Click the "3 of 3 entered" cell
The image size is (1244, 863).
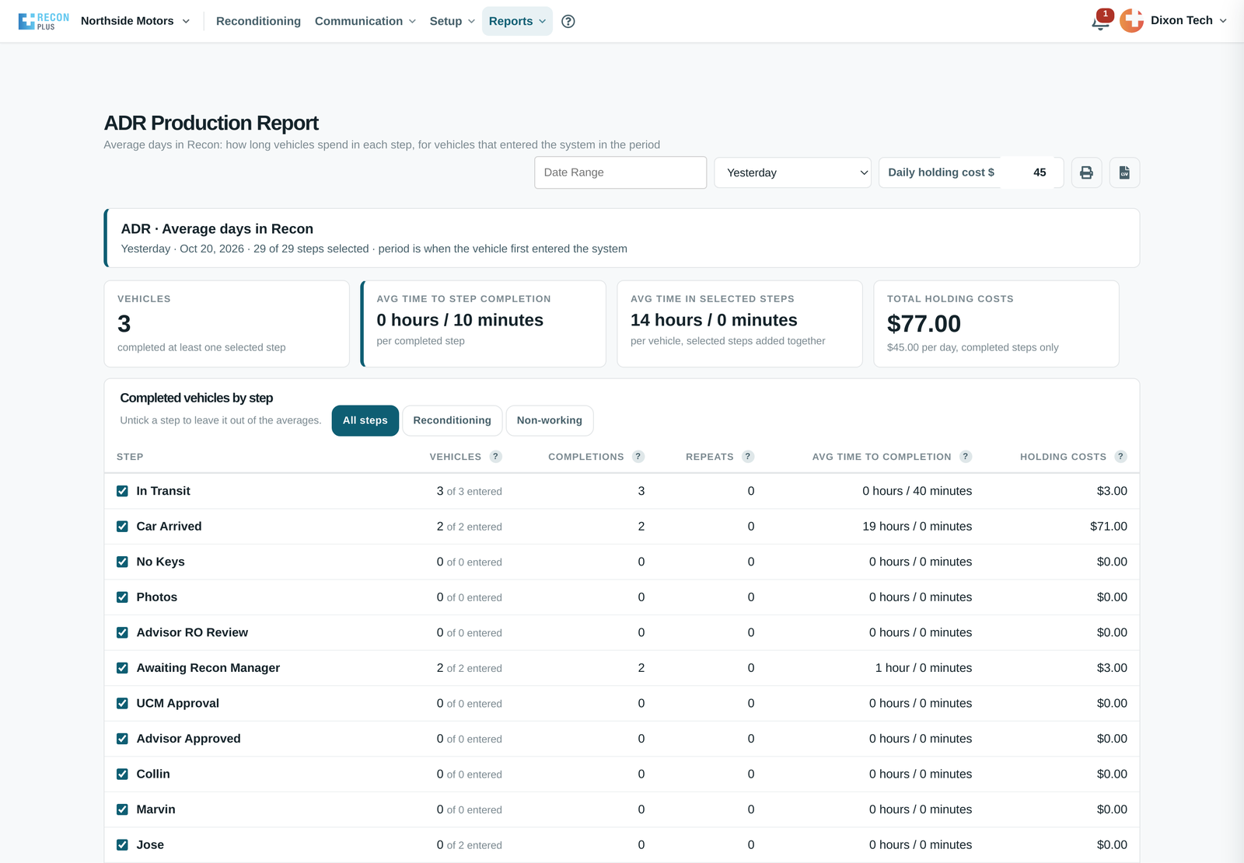[x=470, y=491]
